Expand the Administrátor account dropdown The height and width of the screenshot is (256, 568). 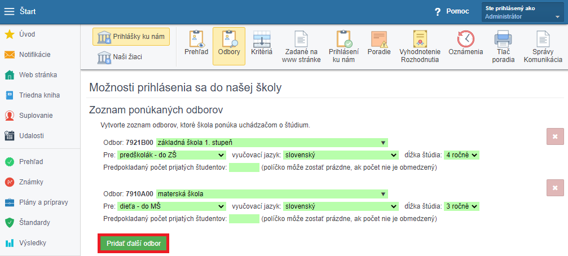(x=522, y=12)
